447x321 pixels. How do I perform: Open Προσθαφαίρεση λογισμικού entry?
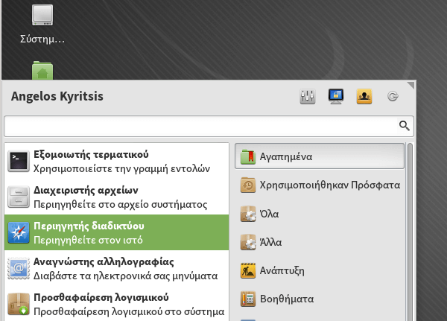[x=117, y=304]
